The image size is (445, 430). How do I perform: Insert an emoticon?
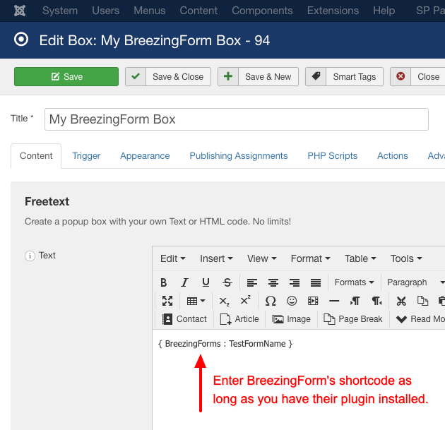[x=292, y=301]
